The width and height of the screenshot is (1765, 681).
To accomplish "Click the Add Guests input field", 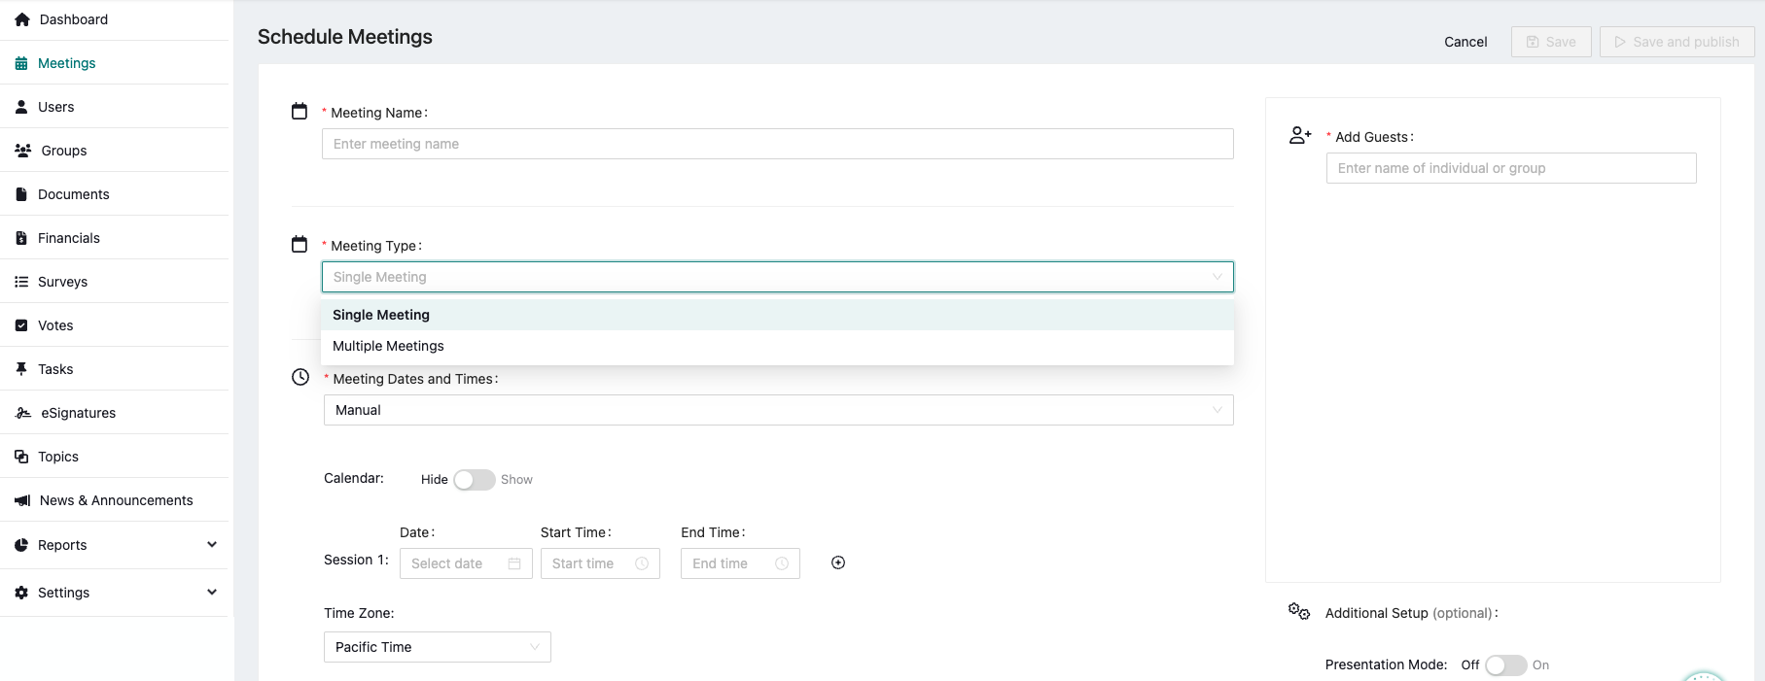I will (1511, 168).
